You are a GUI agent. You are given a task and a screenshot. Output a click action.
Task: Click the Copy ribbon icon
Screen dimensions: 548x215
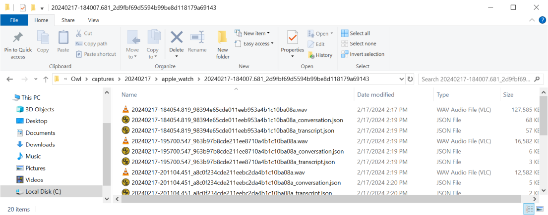click(x=43, y=38)
